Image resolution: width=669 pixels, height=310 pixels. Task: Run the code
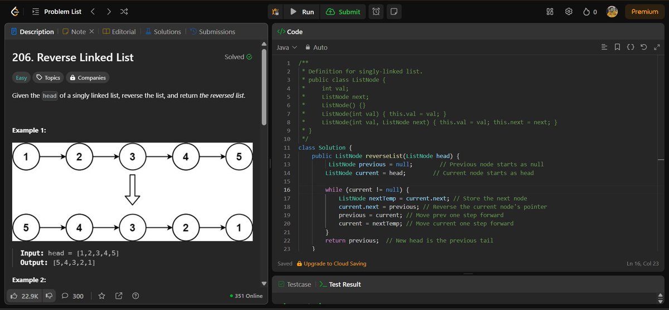(302, 12)
